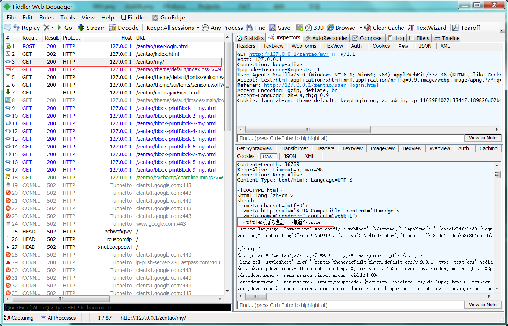Image resolution: width=508 pixels, height=326 pixels.
Task: Switch to the Statistics tab
Action: pos(250,38)
